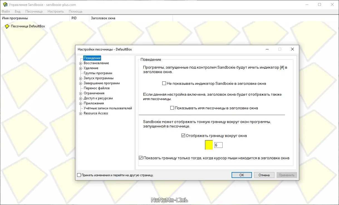This screenshot has width=339, height=205.
Task: Click the yellow DefaultBox sandbox icon
Action: (7, 26)
